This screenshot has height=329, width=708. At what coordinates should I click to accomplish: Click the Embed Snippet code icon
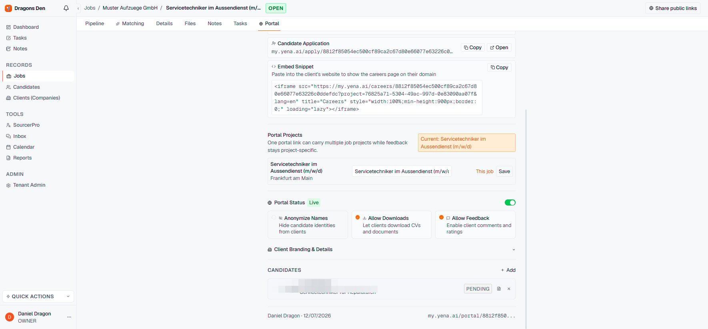pos(274,67)
